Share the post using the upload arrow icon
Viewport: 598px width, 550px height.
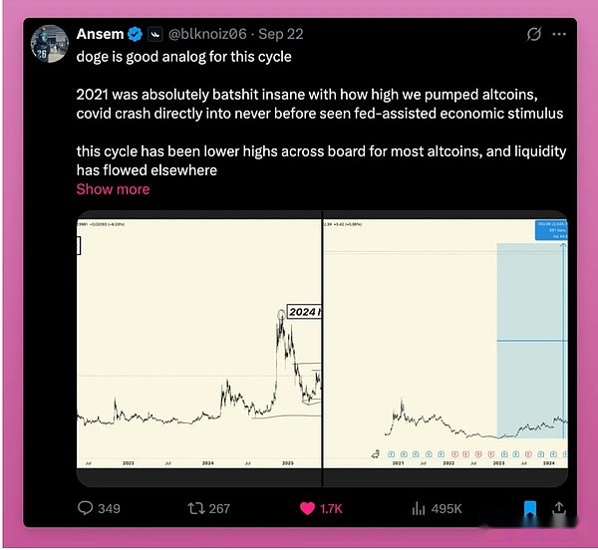click(x=559, y=508)
